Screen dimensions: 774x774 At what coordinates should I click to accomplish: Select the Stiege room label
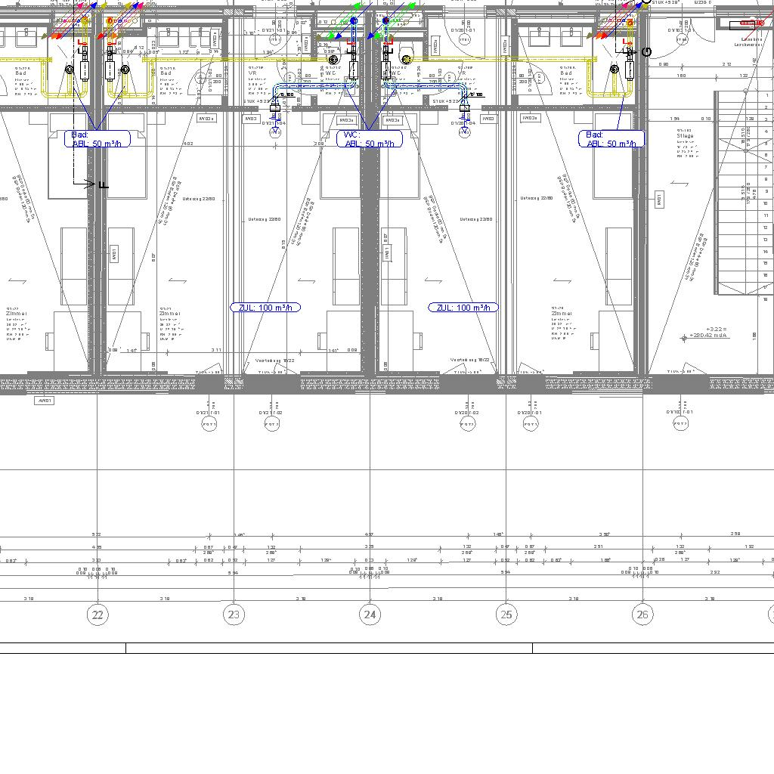(x=686, y=136)
